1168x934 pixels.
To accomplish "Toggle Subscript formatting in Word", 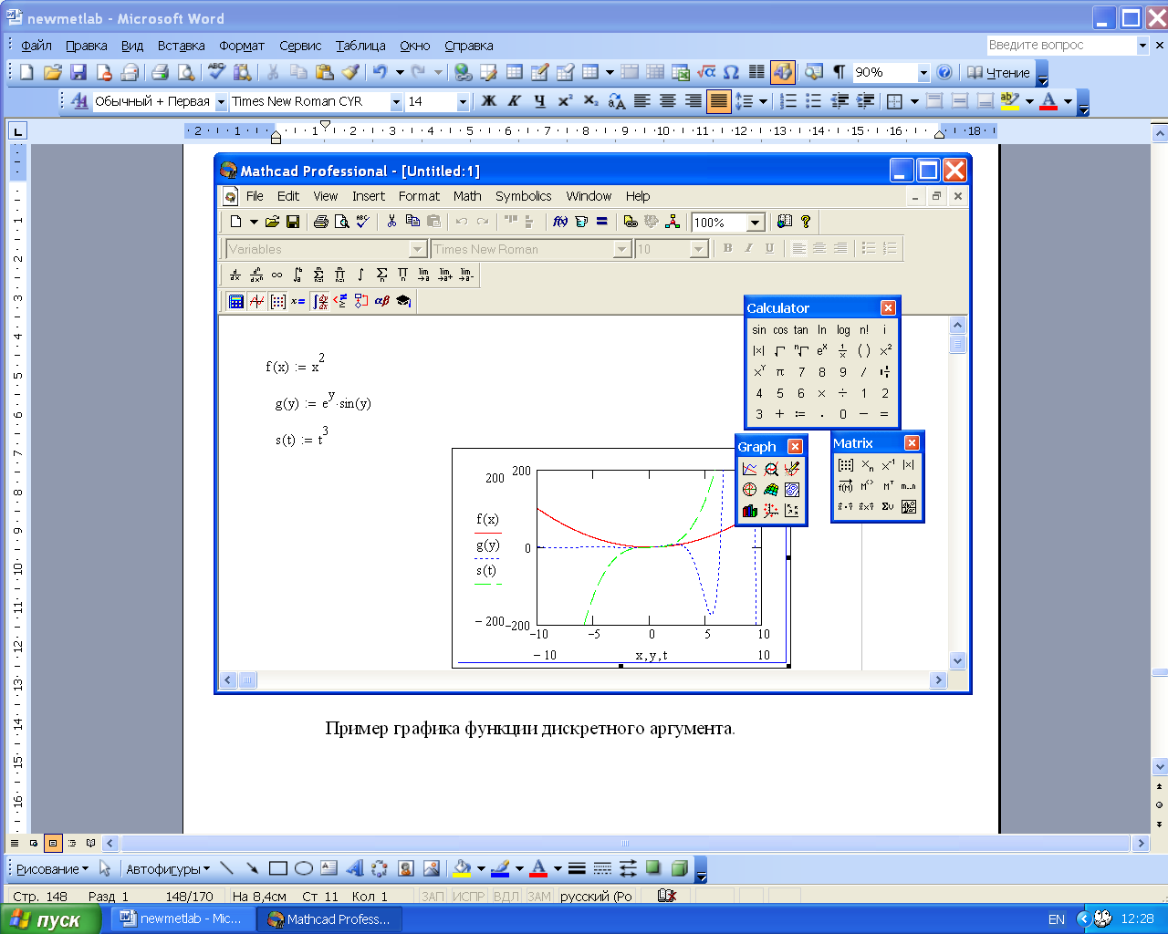I will point(591,101).
